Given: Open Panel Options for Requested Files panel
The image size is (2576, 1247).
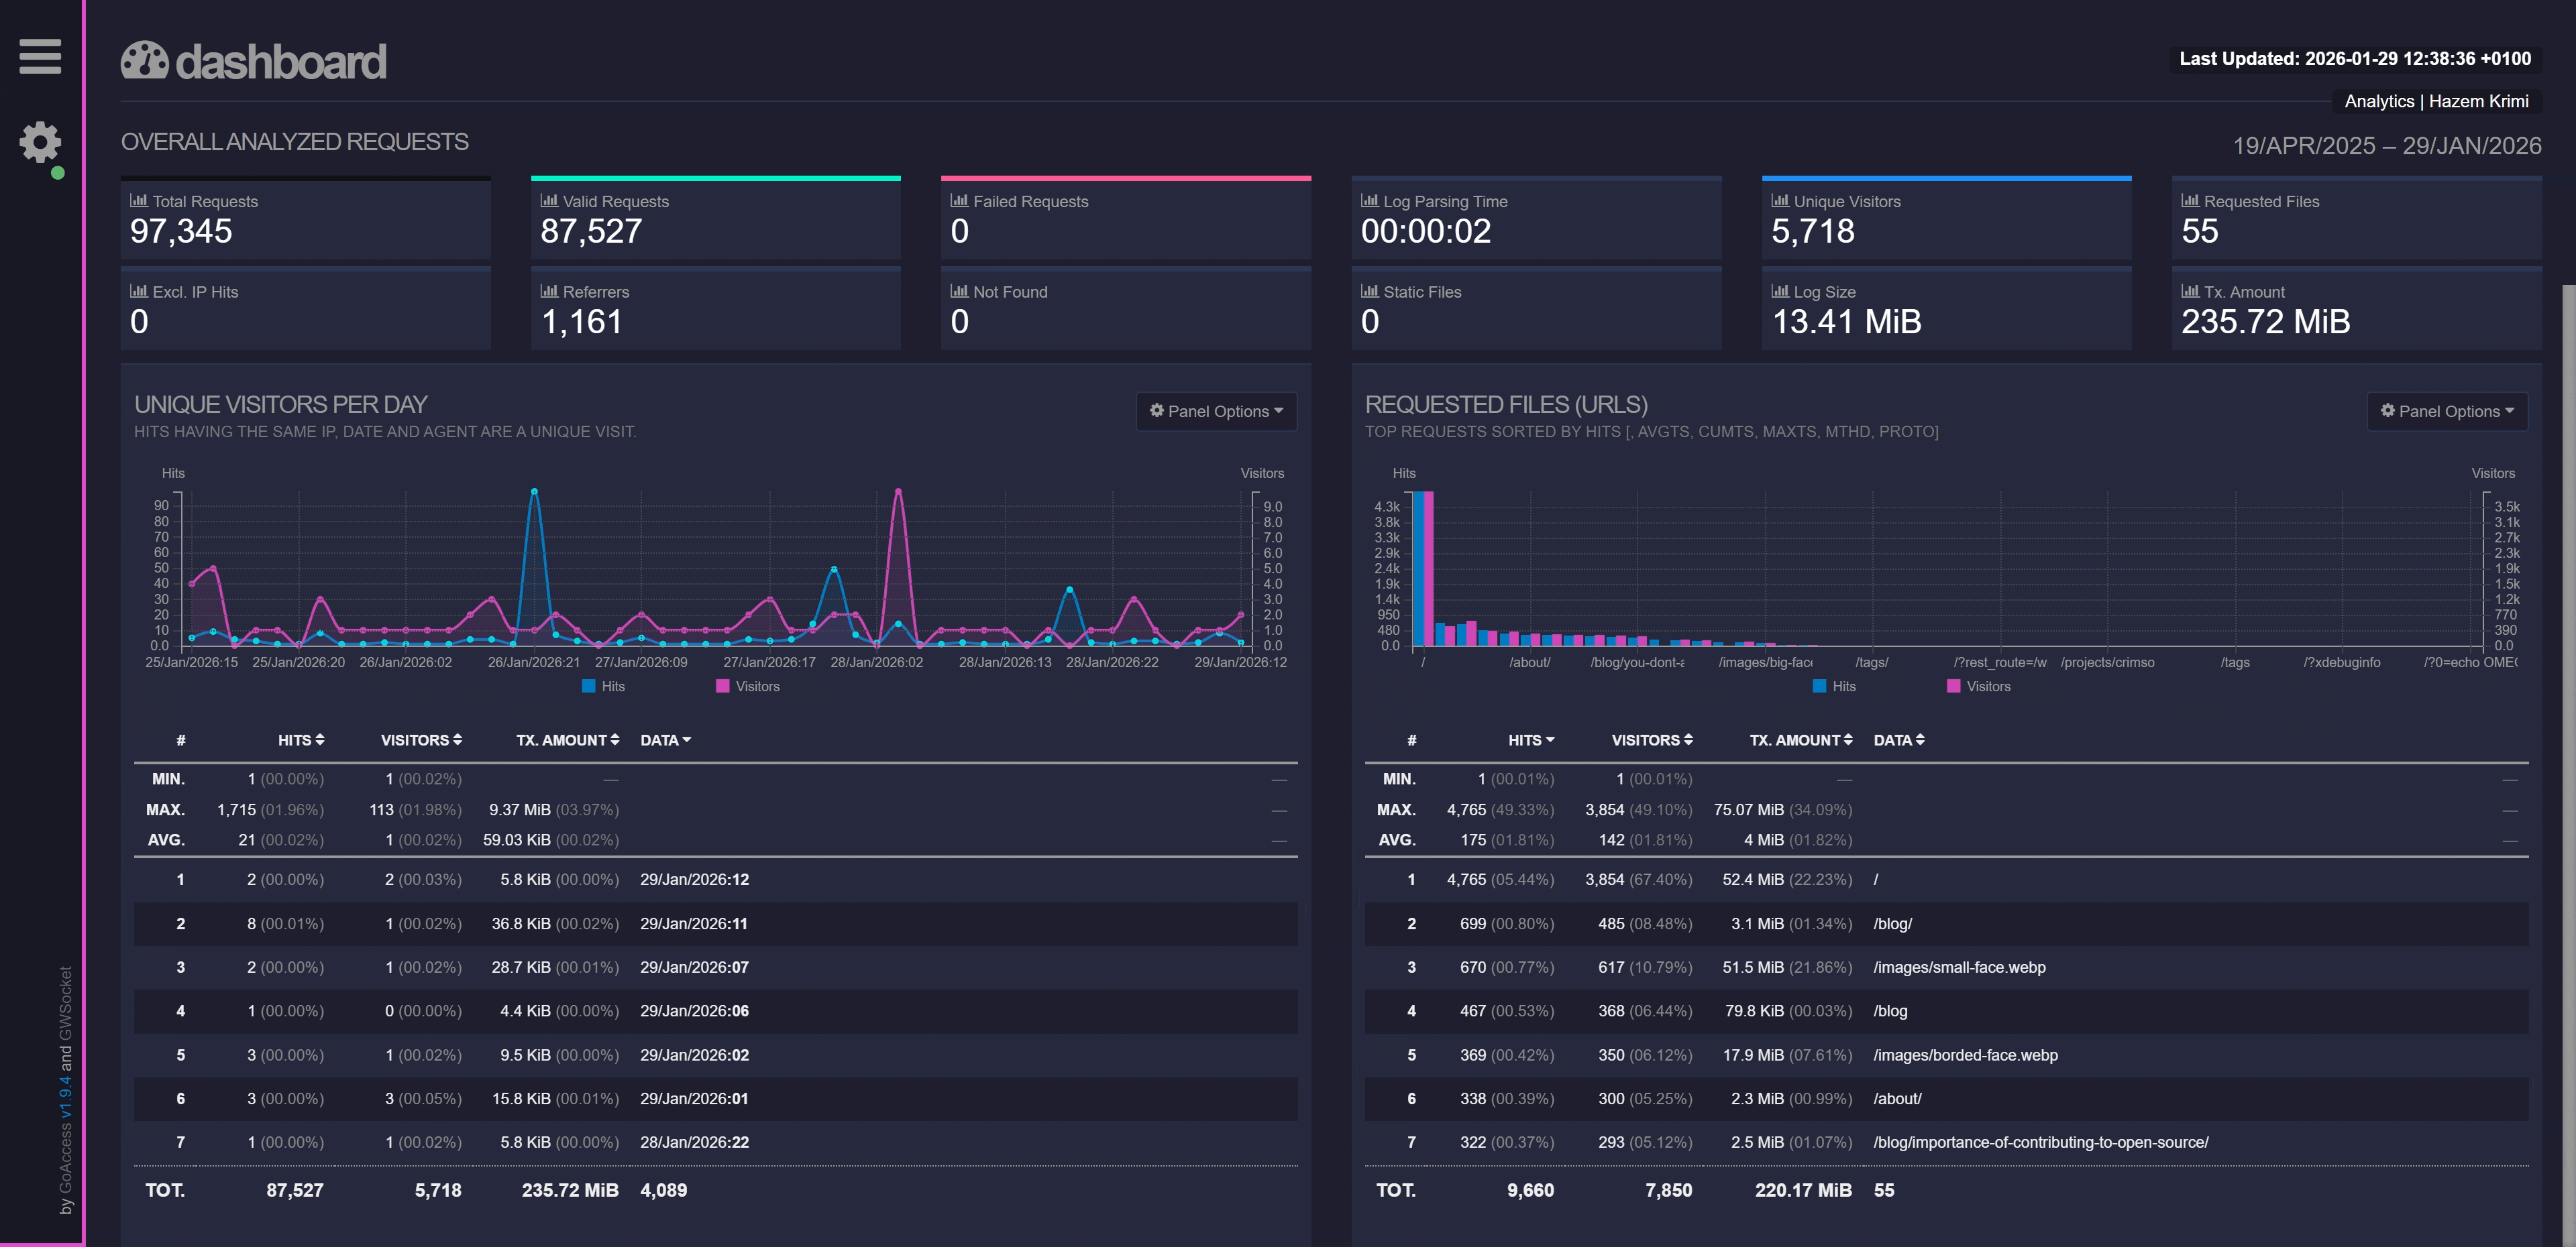Looking at the screenshot, I should [x=2447, y=412].
